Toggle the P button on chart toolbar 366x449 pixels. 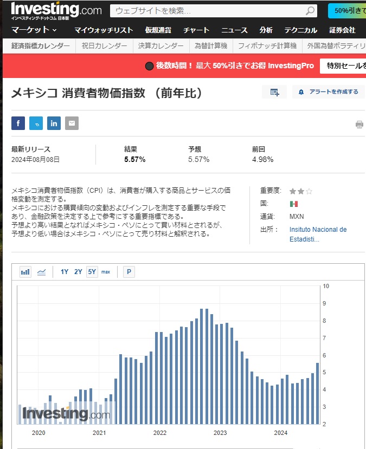point(129,272)
